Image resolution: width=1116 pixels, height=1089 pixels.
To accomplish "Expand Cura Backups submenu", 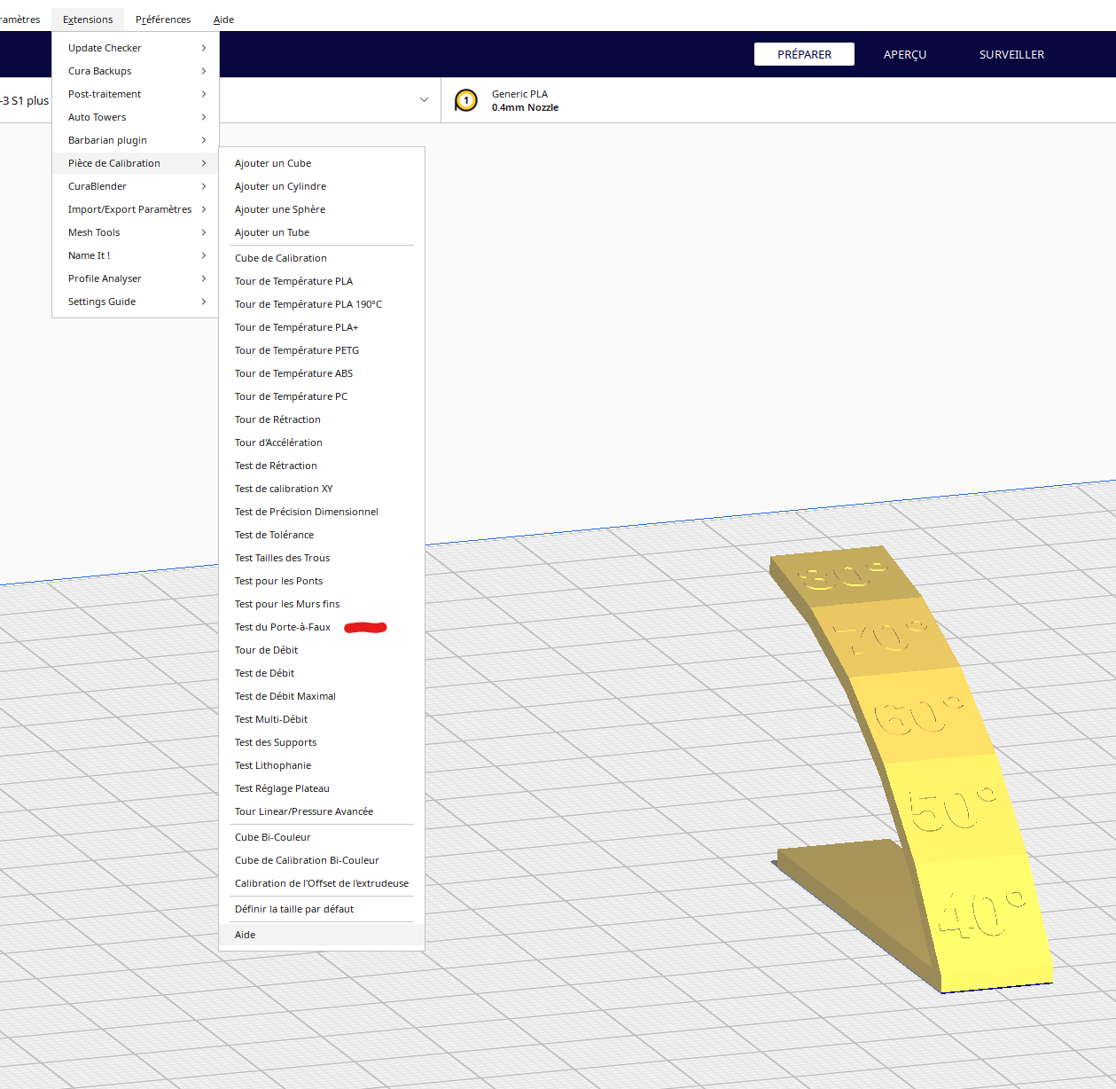I will pos(136,71).
